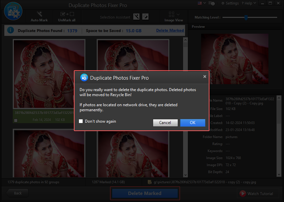Click the Image Size value 1024 x 768

(x=233, y=158)
